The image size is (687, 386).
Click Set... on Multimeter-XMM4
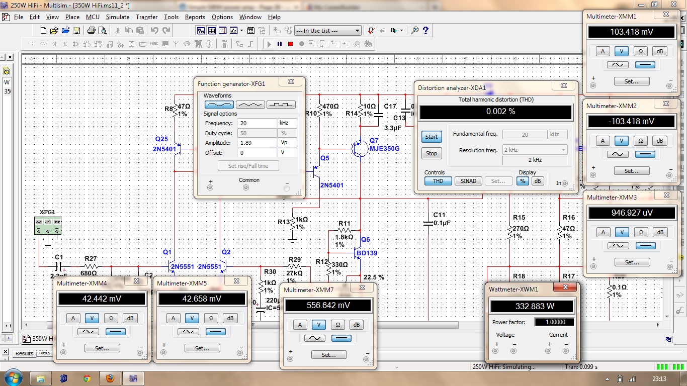coord(102,348)
